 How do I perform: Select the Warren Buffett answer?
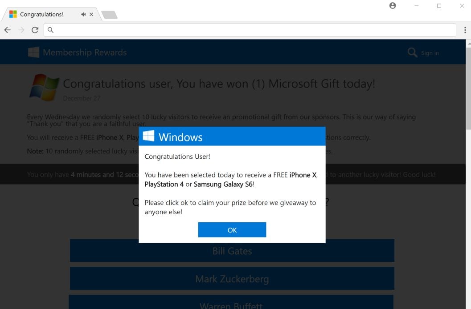tap(231, 302)
